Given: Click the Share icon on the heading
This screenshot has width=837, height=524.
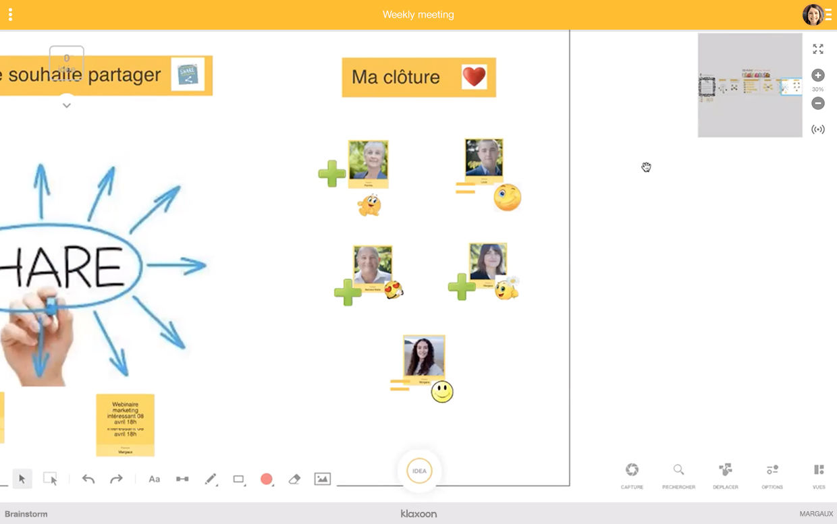Looking at the screenshot, I should [x=188, y=74].
